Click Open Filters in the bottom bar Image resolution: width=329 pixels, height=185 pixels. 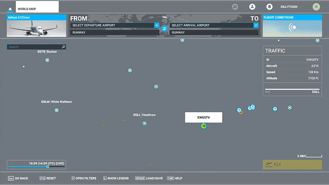pos(84,178)
